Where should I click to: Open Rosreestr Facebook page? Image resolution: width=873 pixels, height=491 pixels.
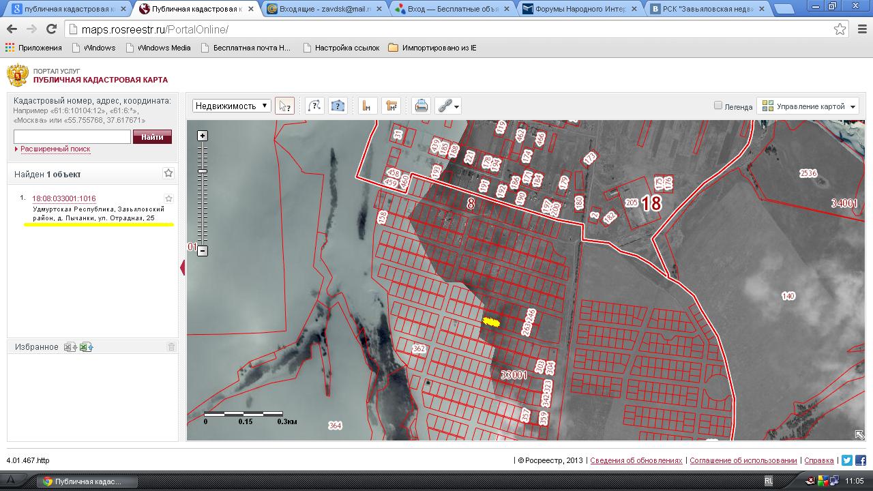pos(861,460)
